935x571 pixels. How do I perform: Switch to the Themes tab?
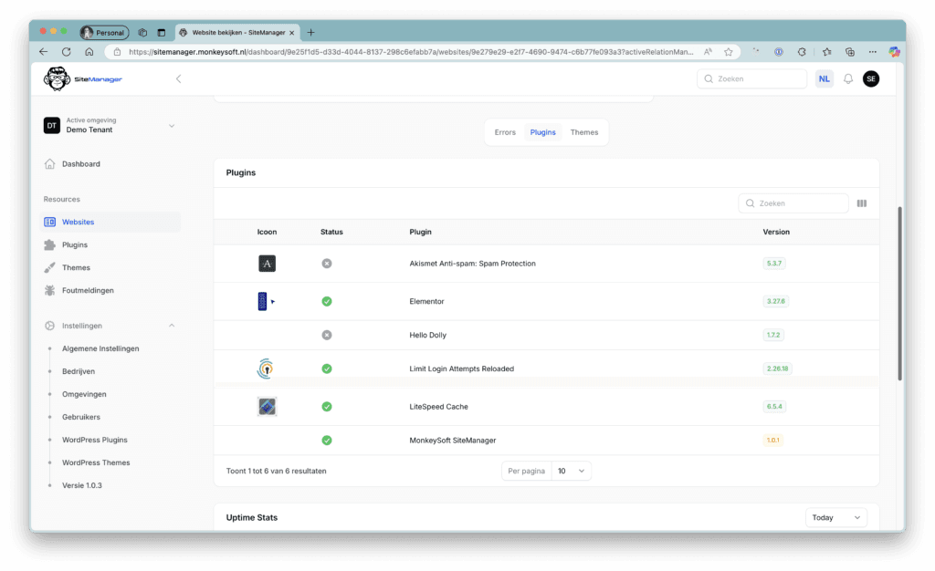[x=584, y=132]
